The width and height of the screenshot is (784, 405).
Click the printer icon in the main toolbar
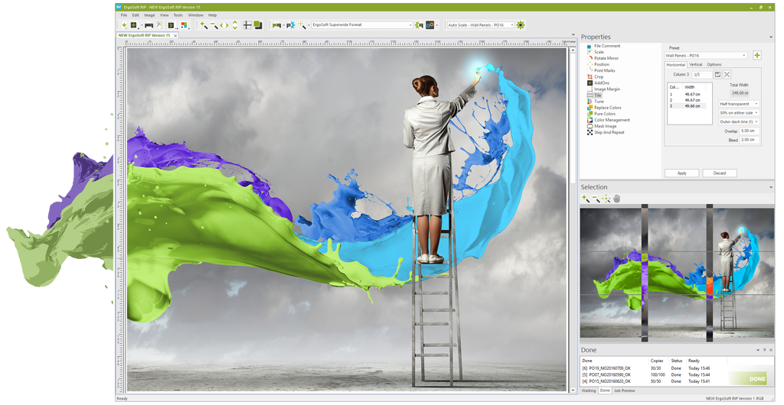click(149, 25)
